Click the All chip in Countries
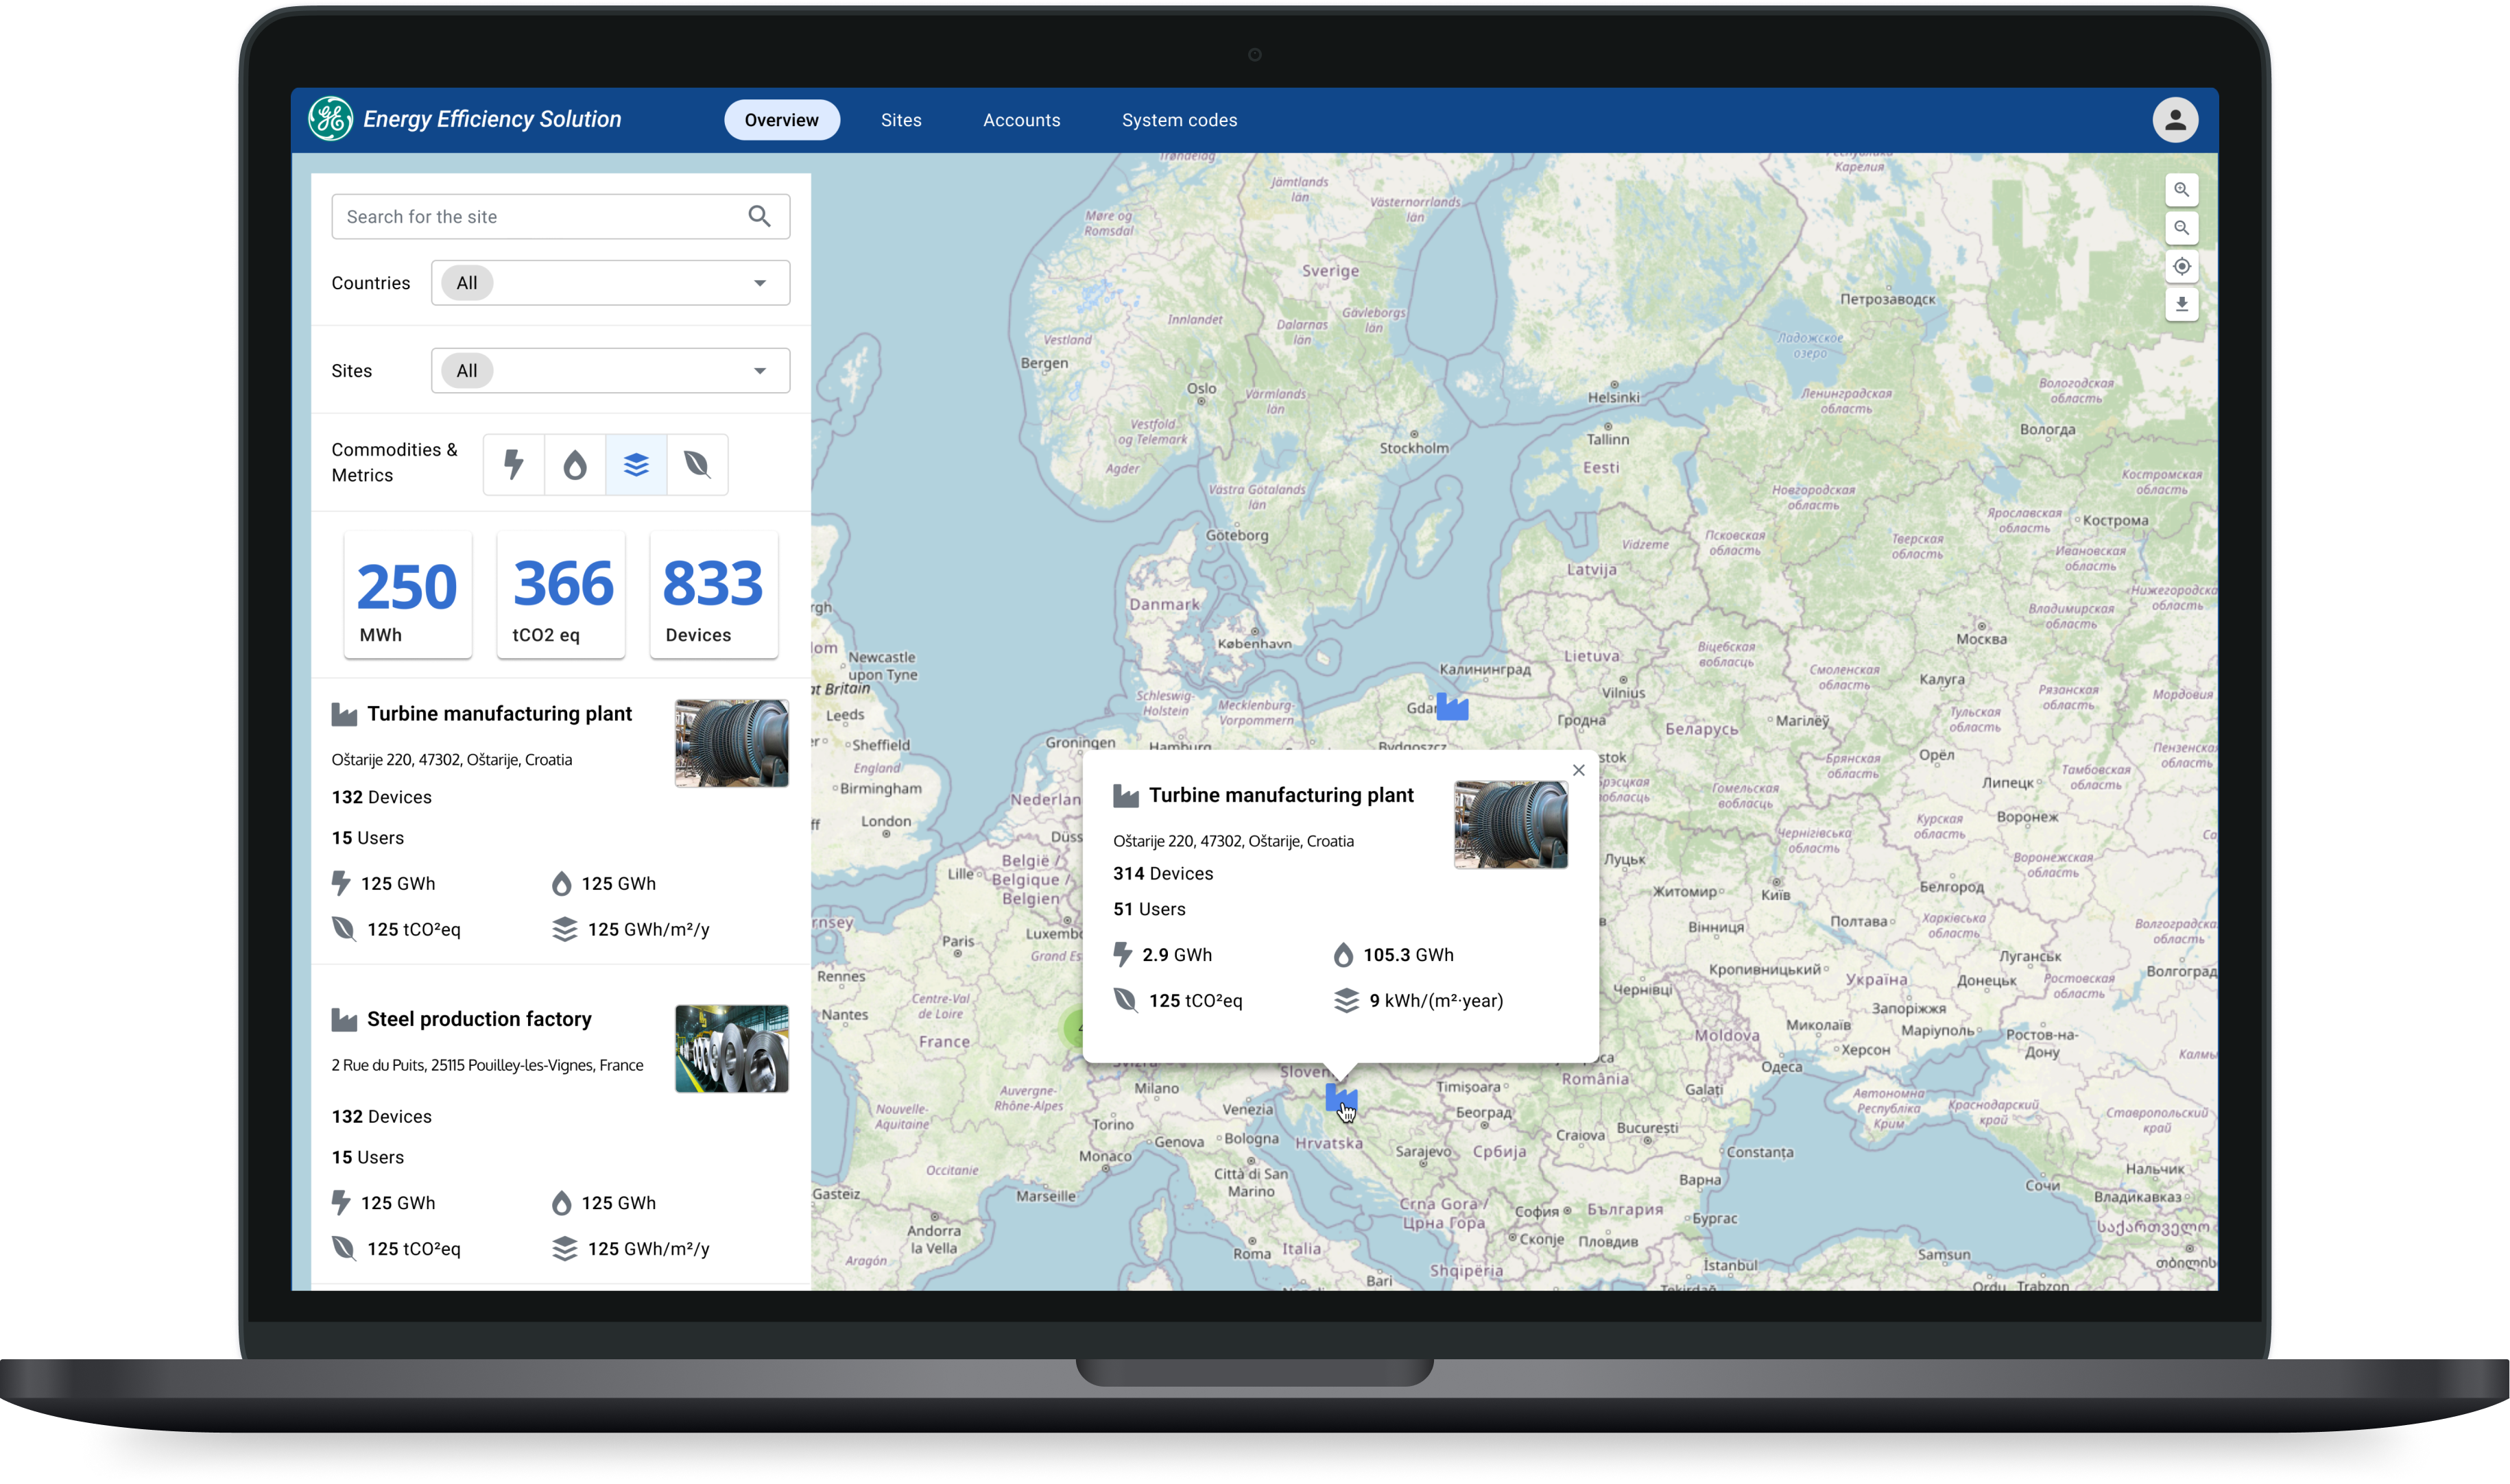This screenshot has width=2510, height=1484. (x=467, y=283)
